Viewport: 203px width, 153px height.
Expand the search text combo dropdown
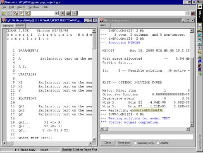56,13
